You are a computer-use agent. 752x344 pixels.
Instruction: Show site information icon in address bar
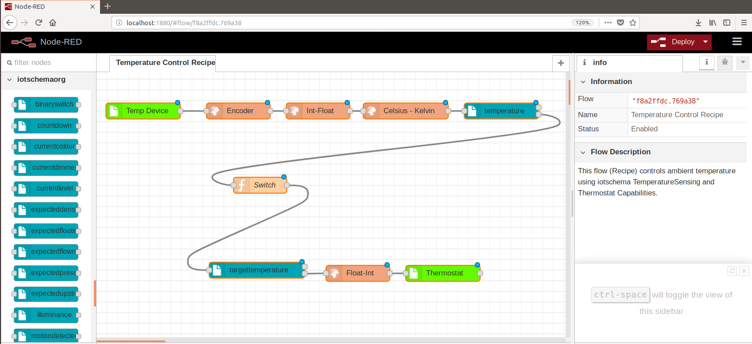[119, 23]
